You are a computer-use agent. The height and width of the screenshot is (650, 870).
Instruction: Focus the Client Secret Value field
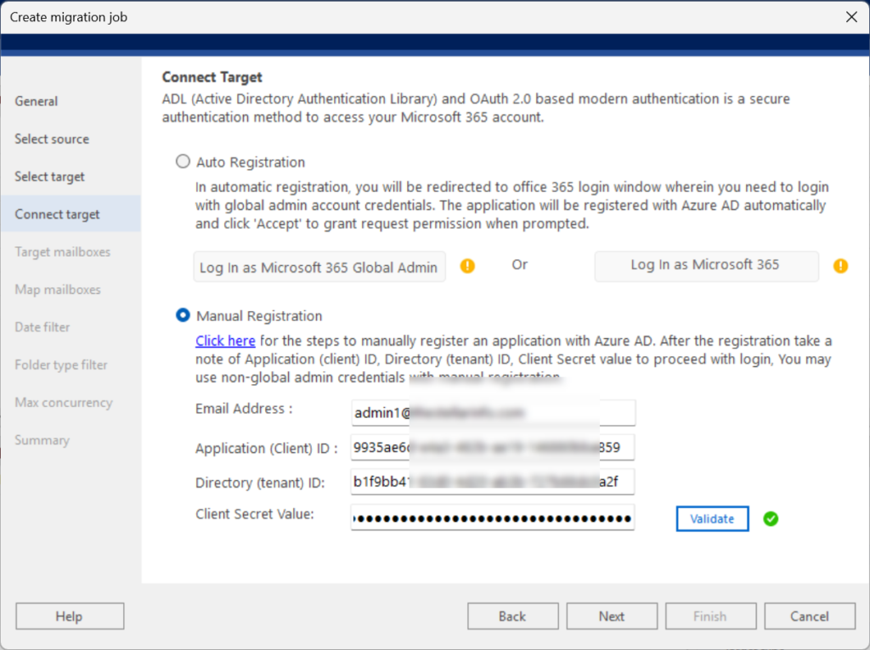(x=493, y=518)
